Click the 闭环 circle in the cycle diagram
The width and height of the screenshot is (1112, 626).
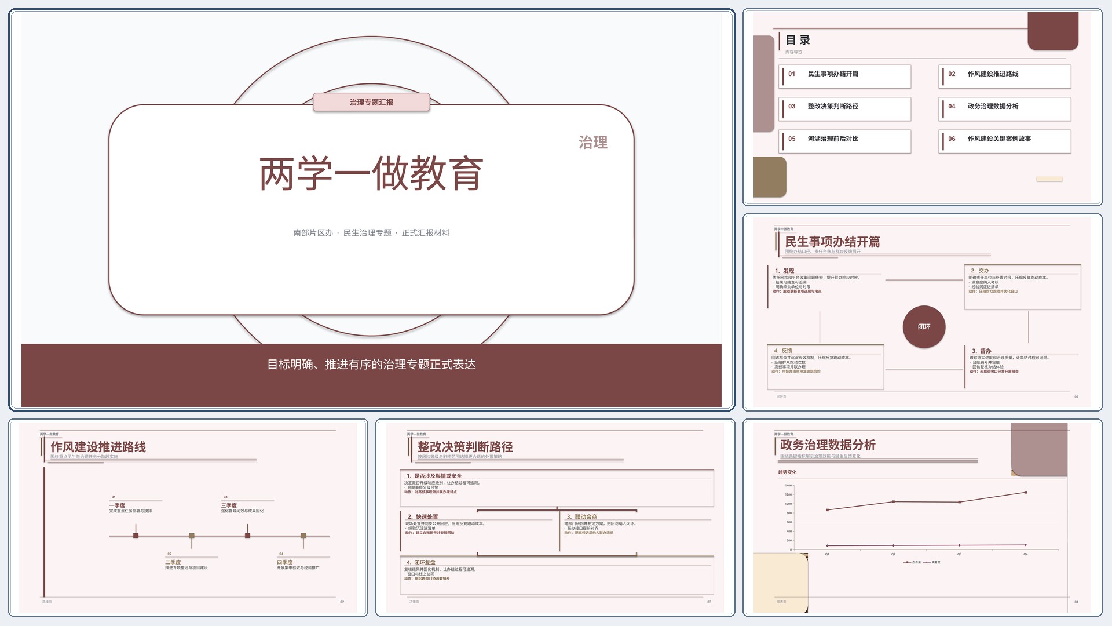924,327
